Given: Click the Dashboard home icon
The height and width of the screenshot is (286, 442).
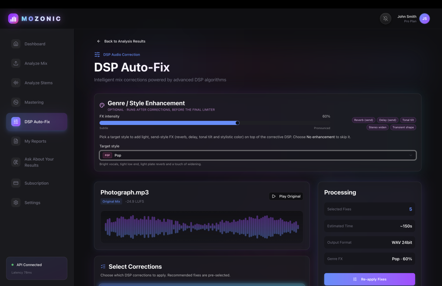Looking at the screenshot, I should click(16, 44).
